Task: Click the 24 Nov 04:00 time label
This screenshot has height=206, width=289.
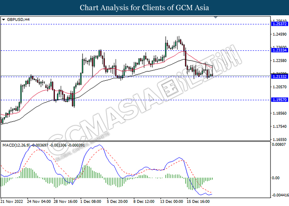Action: click(39, 201)
